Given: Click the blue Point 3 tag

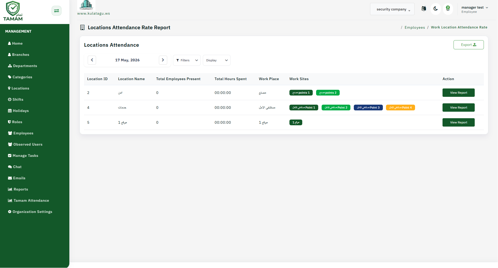Looking at the screenshot, I should tap(368, 108).
